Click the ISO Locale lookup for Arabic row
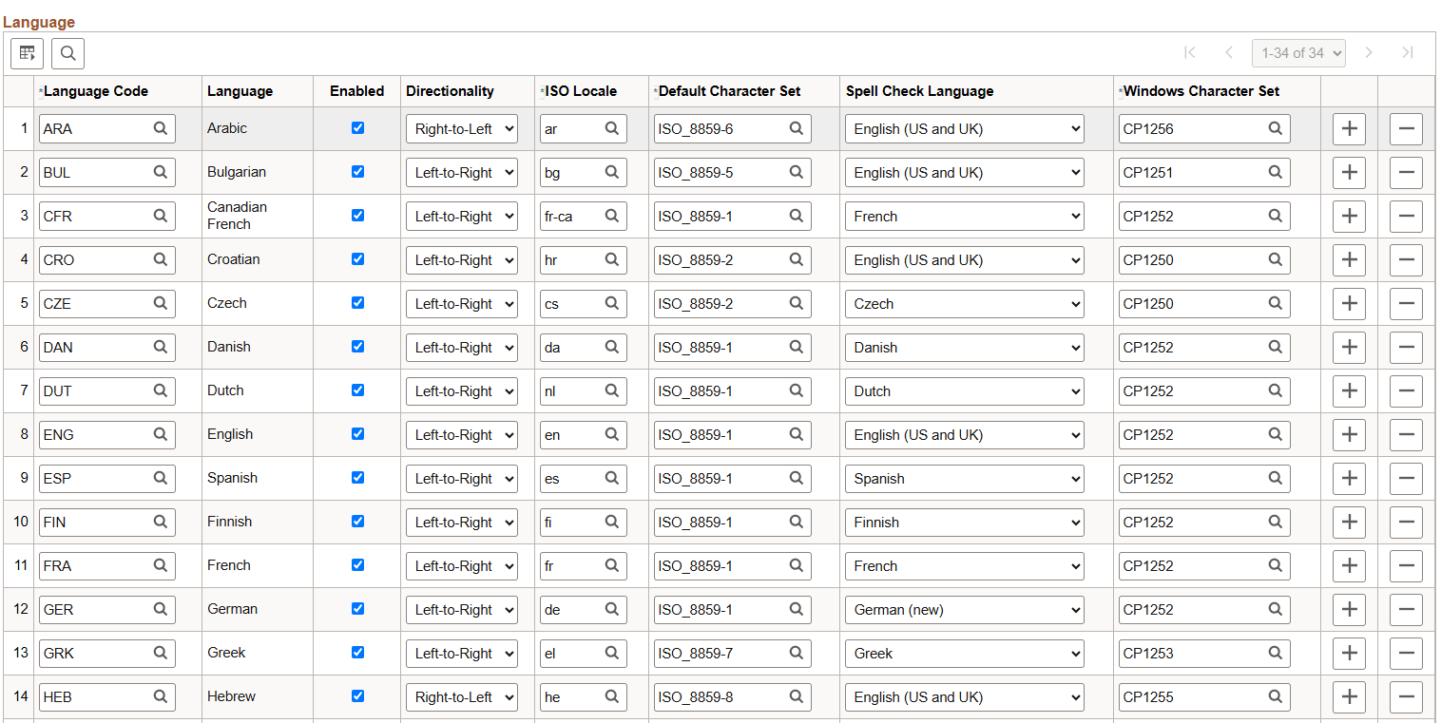The image size is (1441, 723). tap(610, 128)
